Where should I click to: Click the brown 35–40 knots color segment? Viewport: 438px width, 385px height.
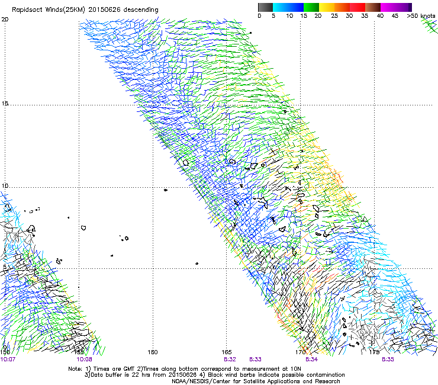(x=373, y=7)
